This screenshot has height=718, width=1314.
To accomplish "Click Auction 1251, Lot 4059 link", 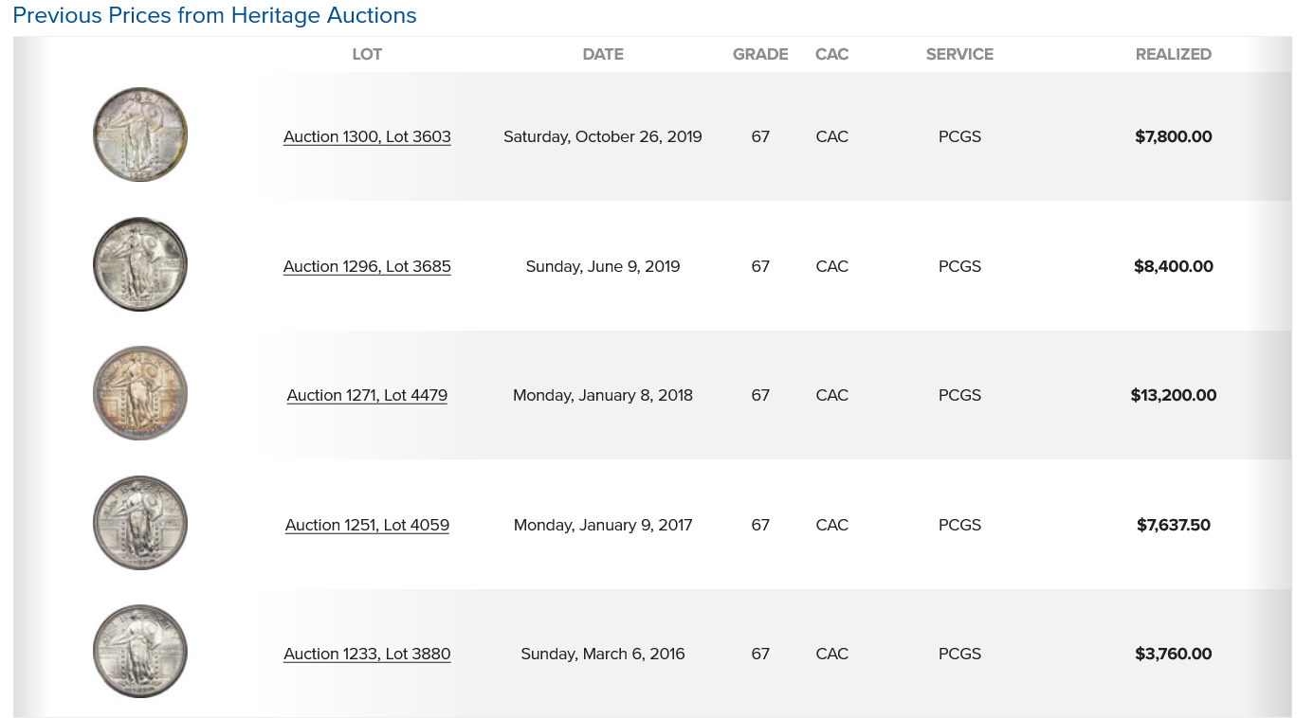I will coord(367,525).
